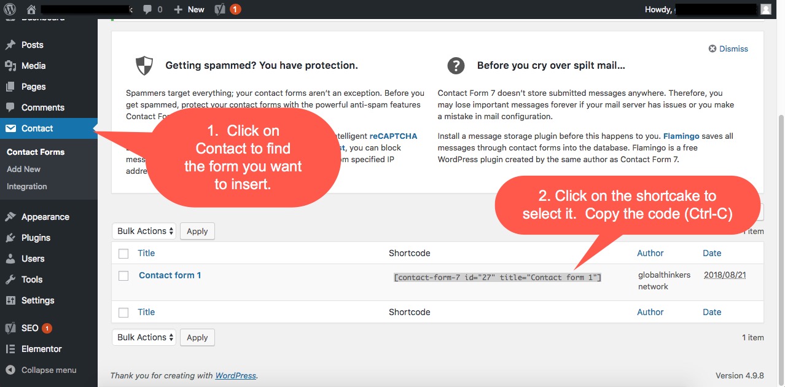The height and width of the screenshot is (387, 785).
Task: Open the Contact form 1 link
Action: click(170, 275)
